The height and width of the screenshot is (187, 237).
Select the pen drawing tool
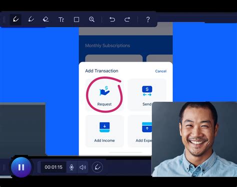(15, 20)
